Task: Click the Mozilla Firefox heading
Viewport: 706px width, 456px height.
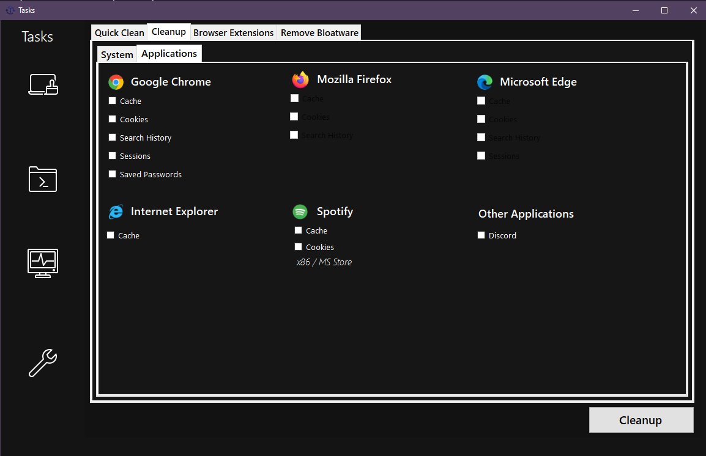Action: coord(354,79)
